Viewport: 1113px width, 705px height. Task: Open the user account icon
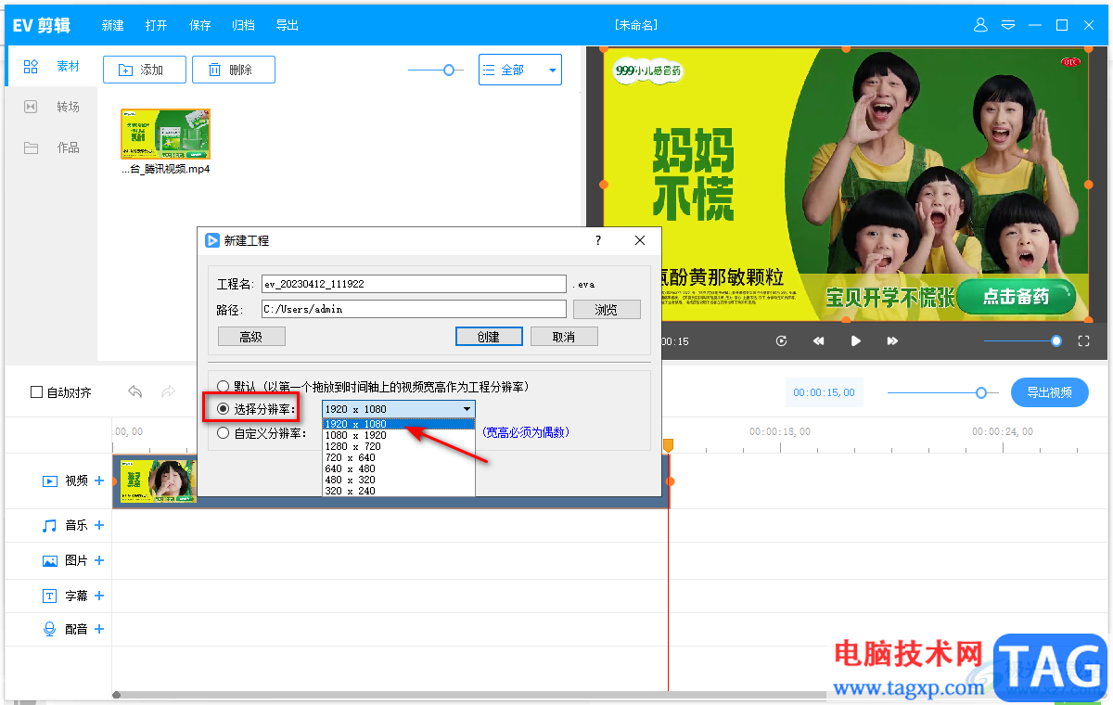click(x=980, y=25)
